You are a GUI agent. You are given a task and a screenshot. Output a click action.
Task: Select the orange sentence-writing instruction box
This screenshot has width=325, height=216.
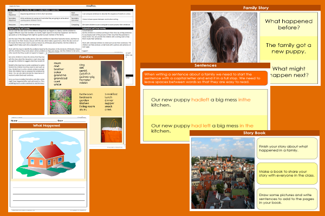pos(205,78)
